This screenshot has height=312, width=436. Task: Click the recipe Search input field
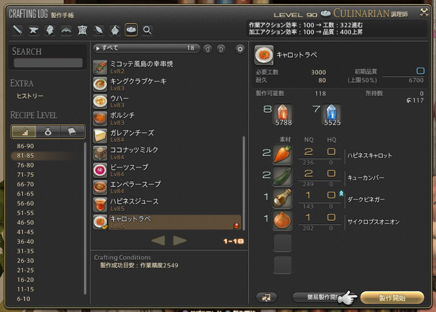48,63
